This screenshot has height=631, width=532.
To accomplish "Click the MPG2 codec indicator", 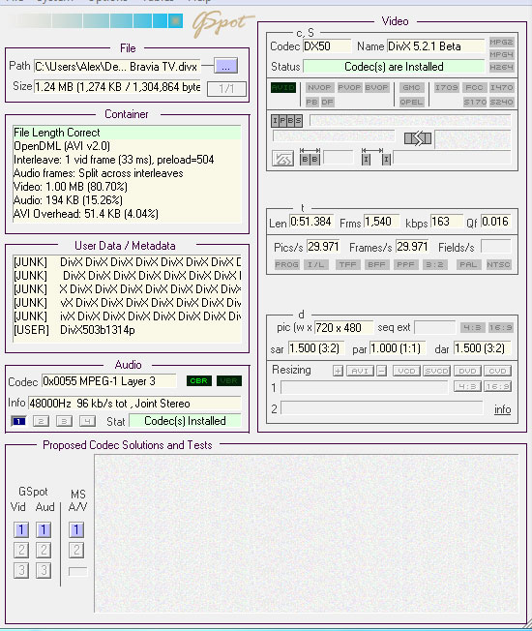I will pos(501,42).
